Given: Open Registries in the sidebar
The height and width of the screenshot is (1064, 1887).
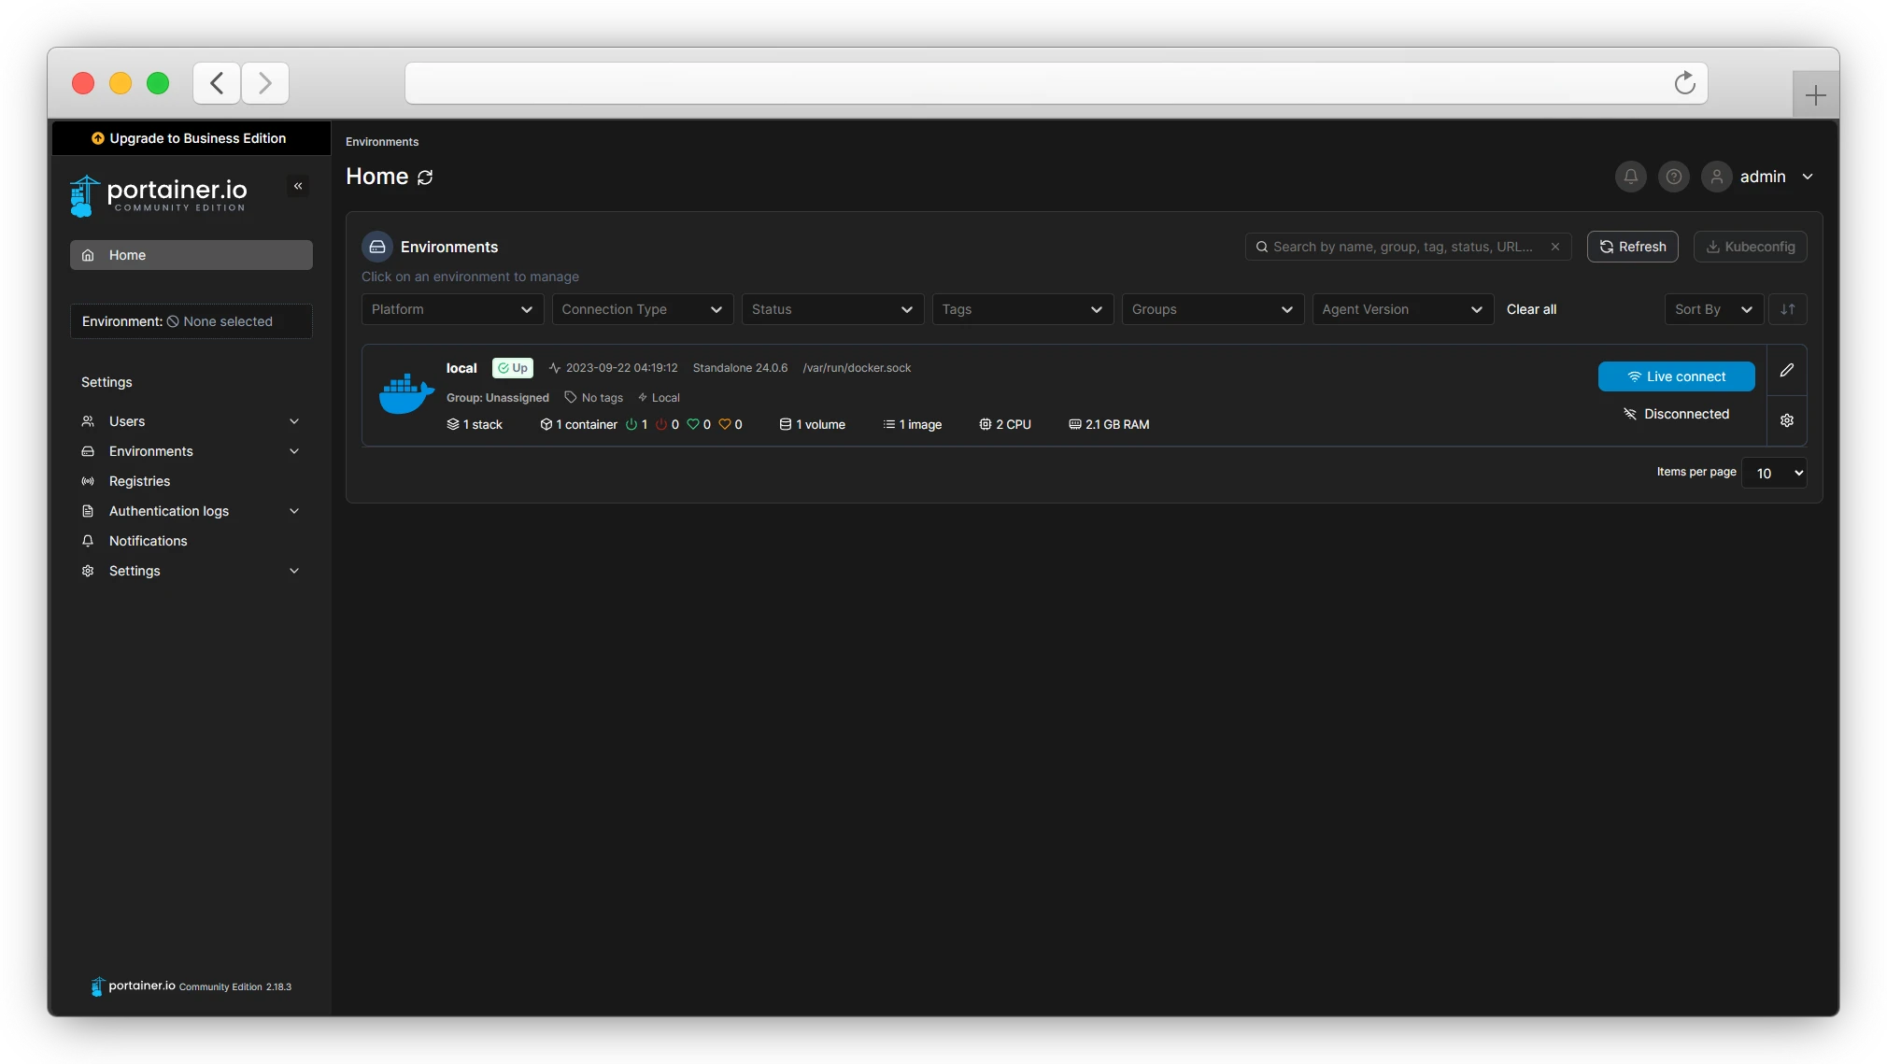Looking at the screenshot, I should tap(139, 481).
